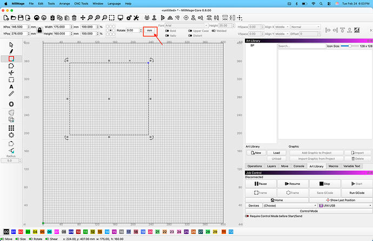
Task: Open the CNC Tools menu
Action: pyautogui.click(x=81, y=4)
